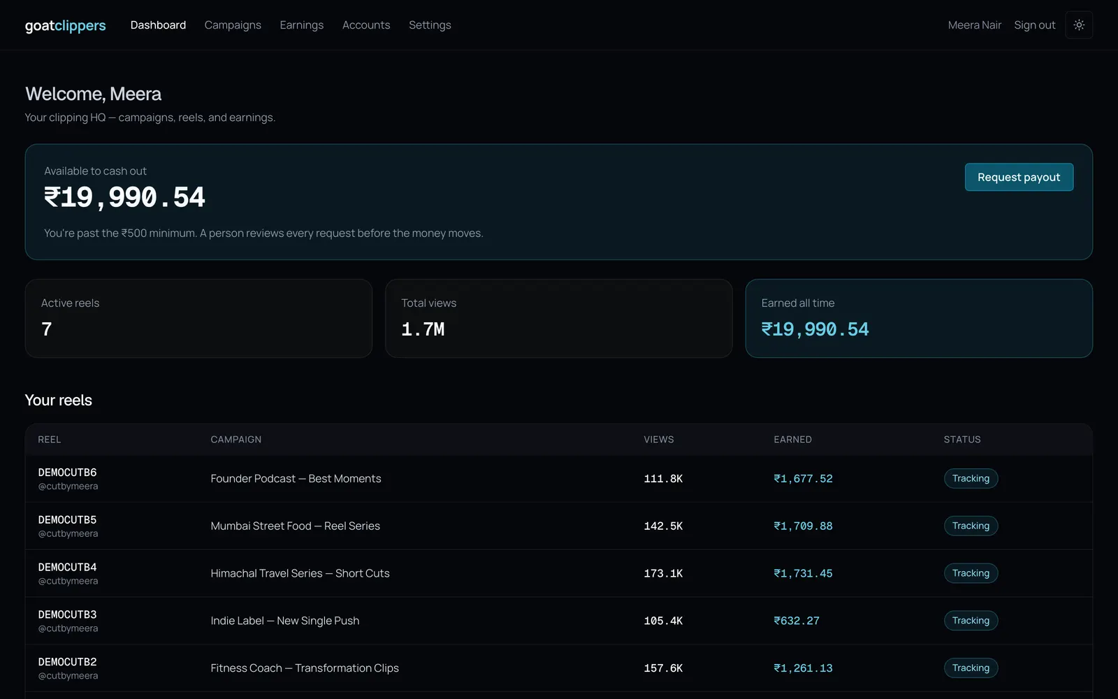Go to the Campaigns page

(x=233, y=25)
